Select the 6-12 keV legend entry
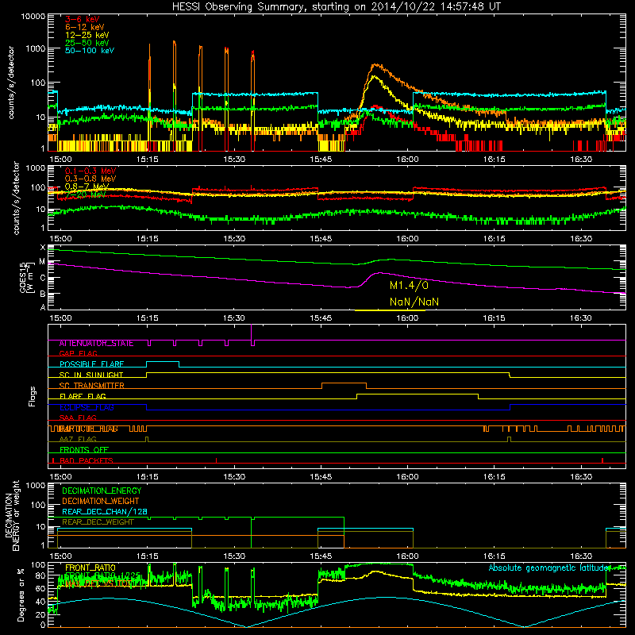The image size is (635, 635). click(x=84, y=27)
